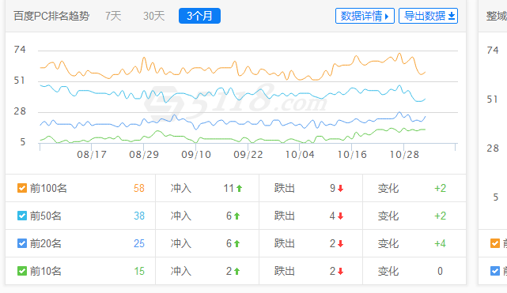Switch to the 30天 range tab

pos(154,16)
